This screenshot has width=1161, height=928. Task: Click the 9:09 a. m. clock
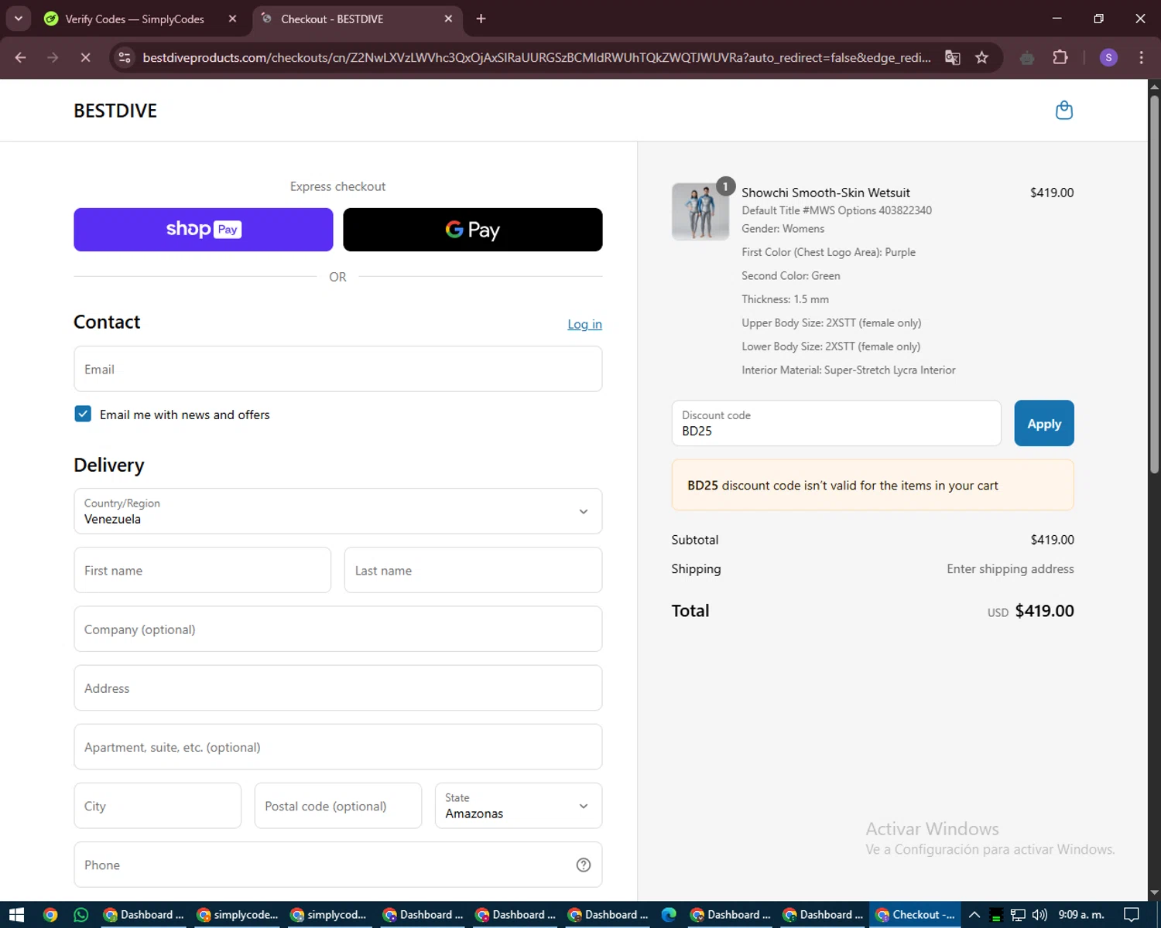pos(1081,915)
